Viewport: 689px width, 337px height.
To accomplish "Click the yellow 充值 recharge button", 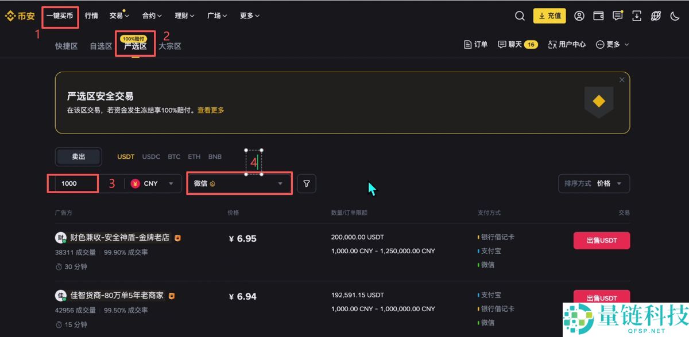I will coord(549,16).
